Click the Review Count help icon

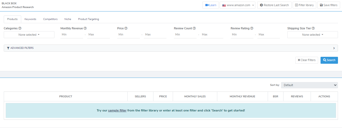(194, 28)
